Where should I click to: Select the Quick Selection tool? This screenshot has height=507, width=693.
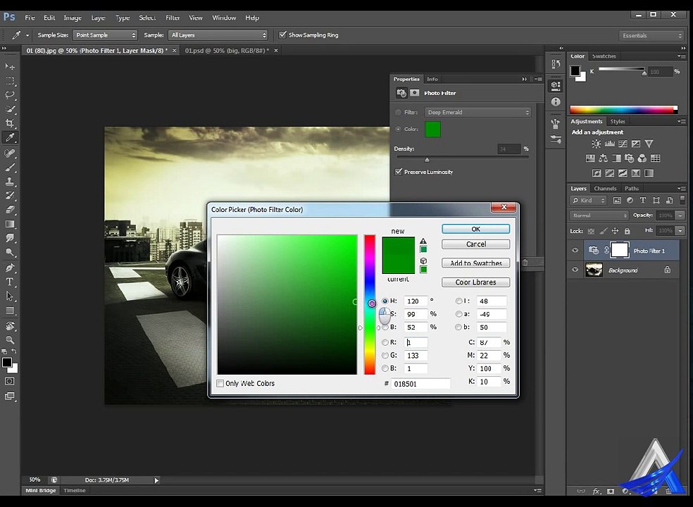(x=10, y=109)
